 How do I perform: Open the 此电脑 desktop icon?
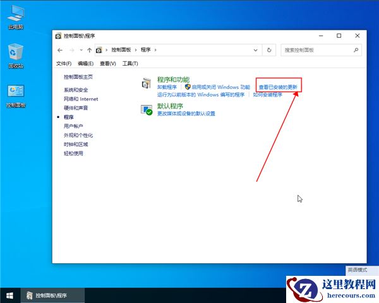point(16,17)
